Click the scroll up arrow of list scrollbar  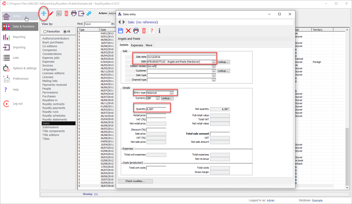[x=347, y=30]
